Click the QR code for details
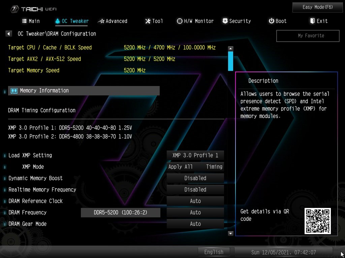This screenshot has height=258, width=345. coord(317,221)
